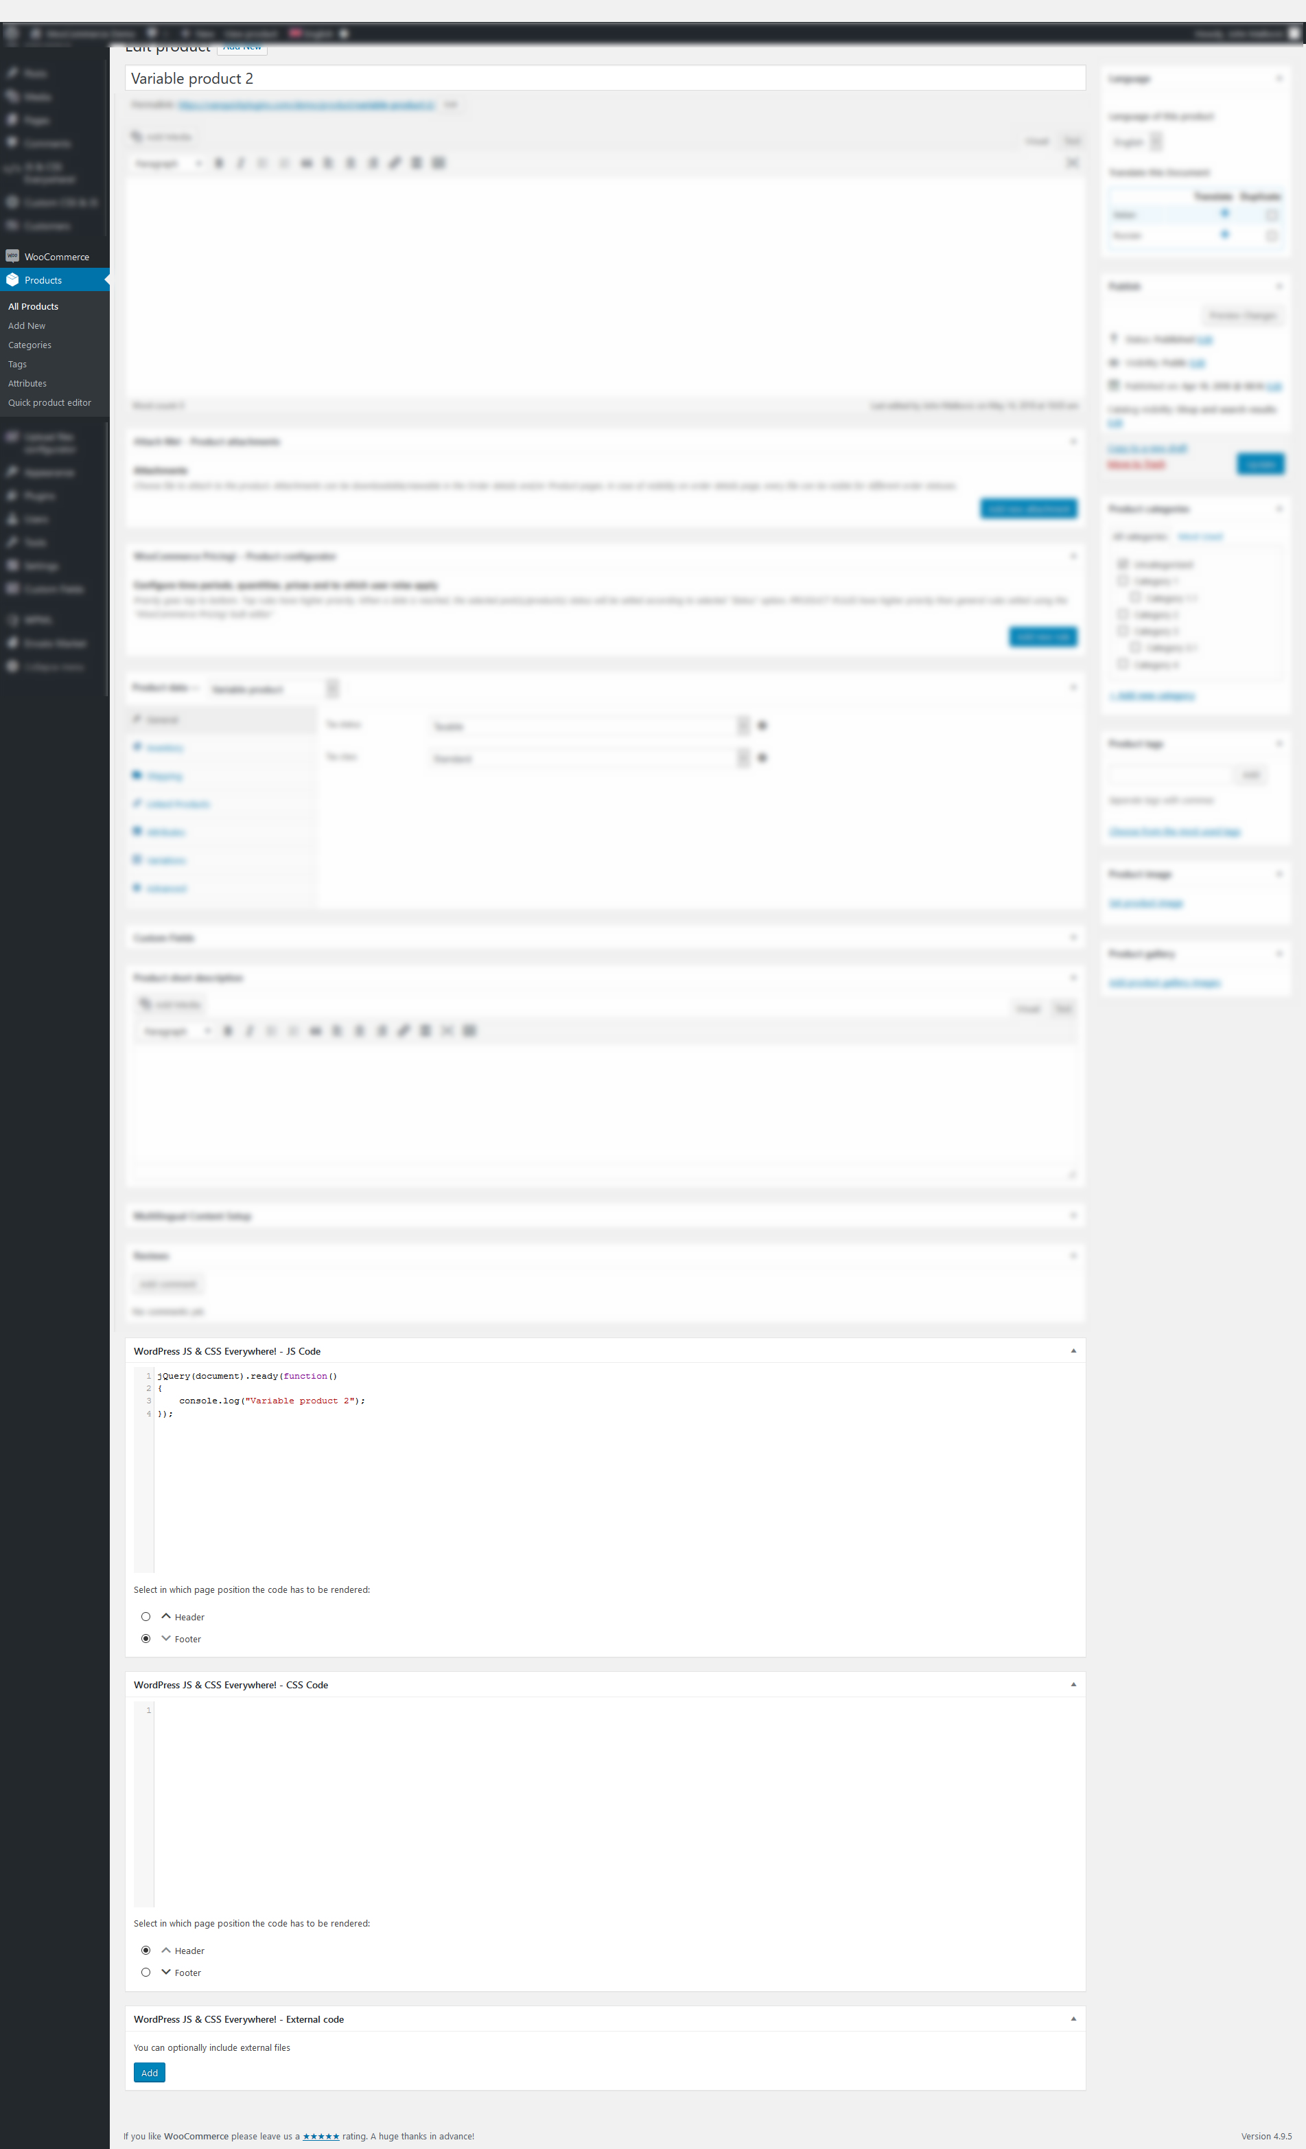Collapse the External code panel arrow

tap(1073, 2018)
